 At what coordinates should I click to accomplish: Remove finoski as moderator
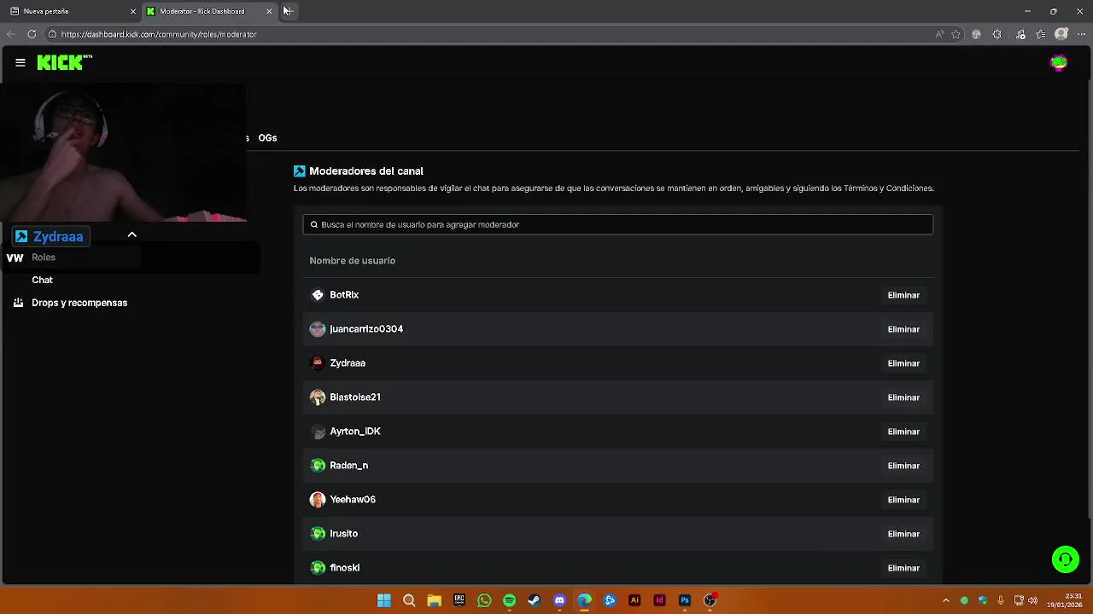(903, 568)
